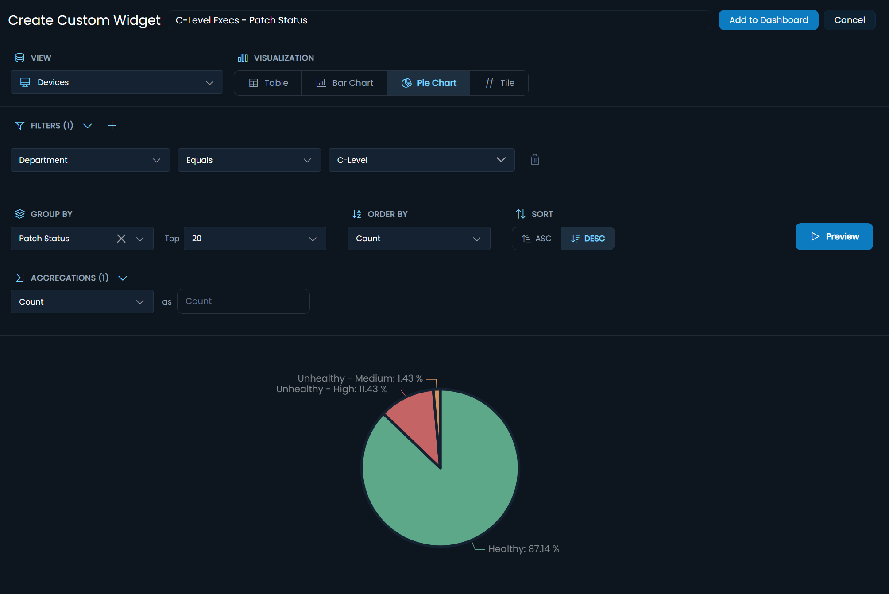The image size is (889, 594).
Task: Click the aggregation alias Count input
Action: [x=244, y=301]
